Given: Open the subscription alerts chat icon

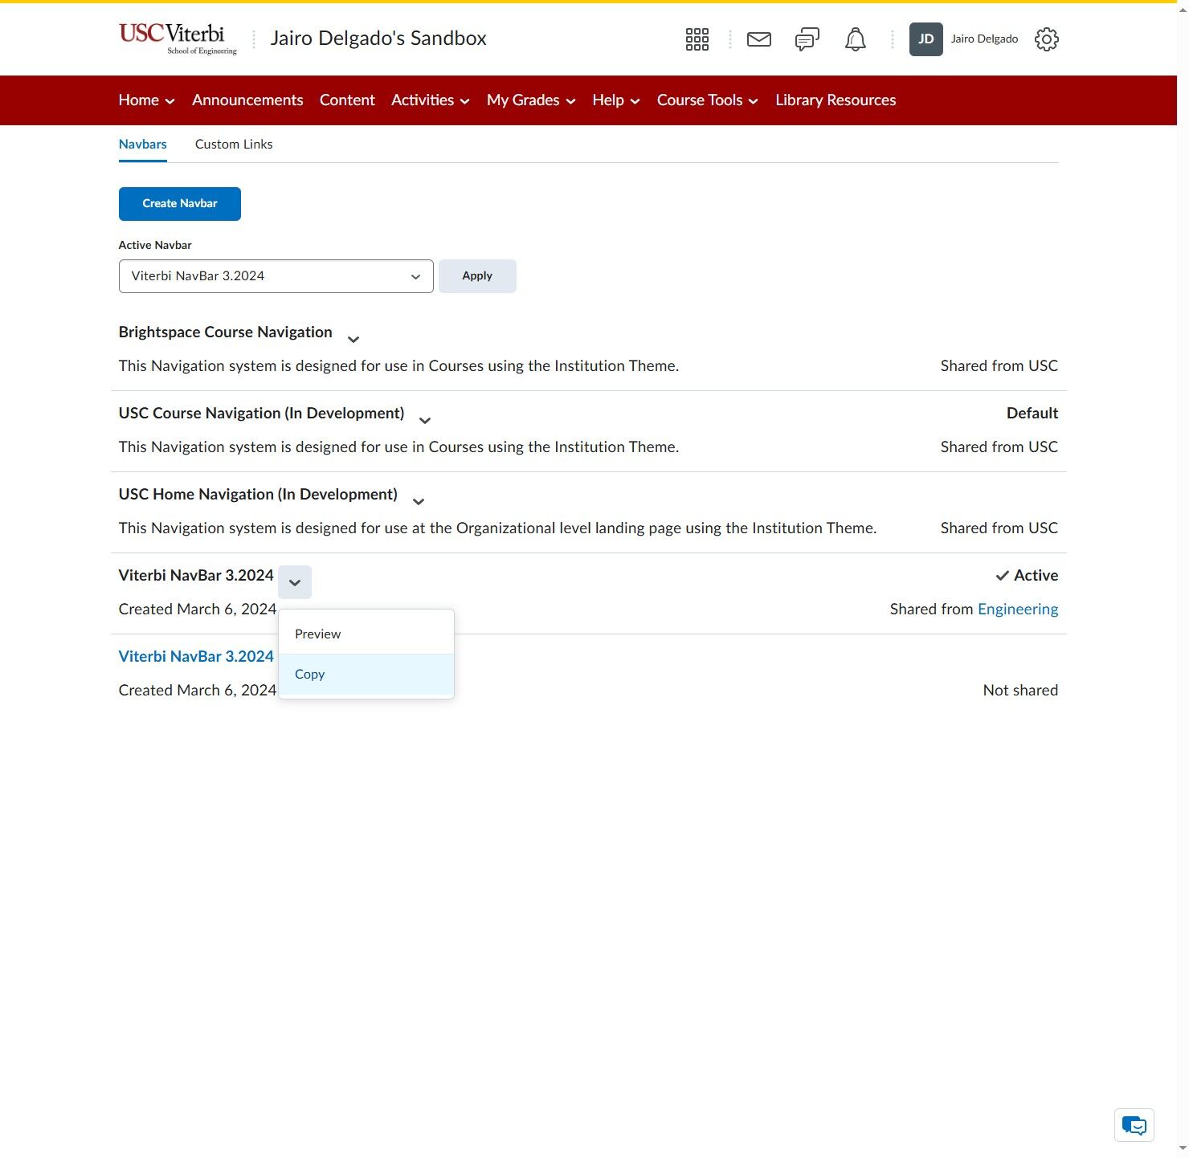Looking at the screenshot, I should tap(807, 39).
